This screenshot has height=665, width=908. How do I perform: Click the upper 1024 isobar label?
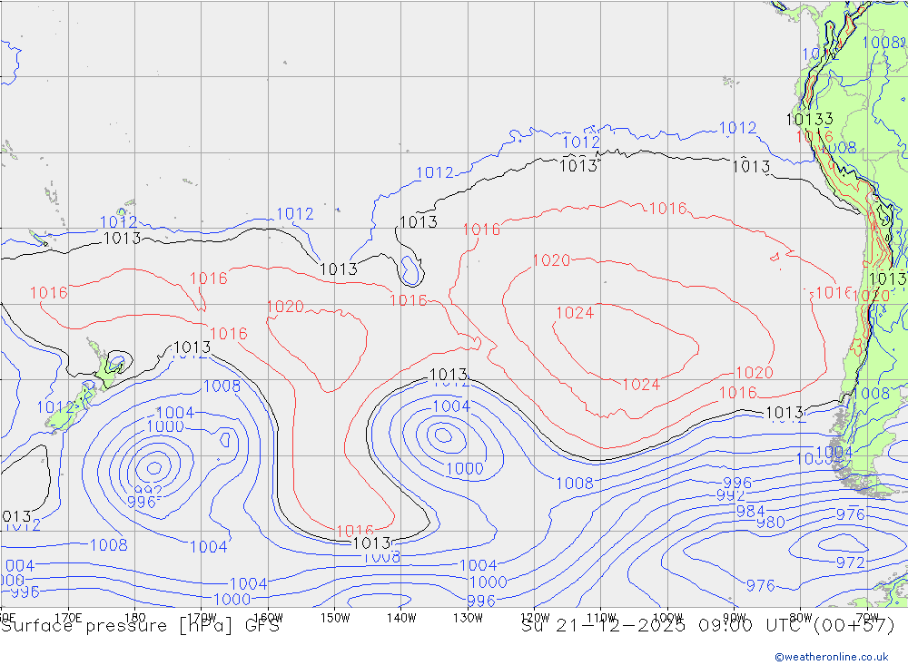[575, 313]
